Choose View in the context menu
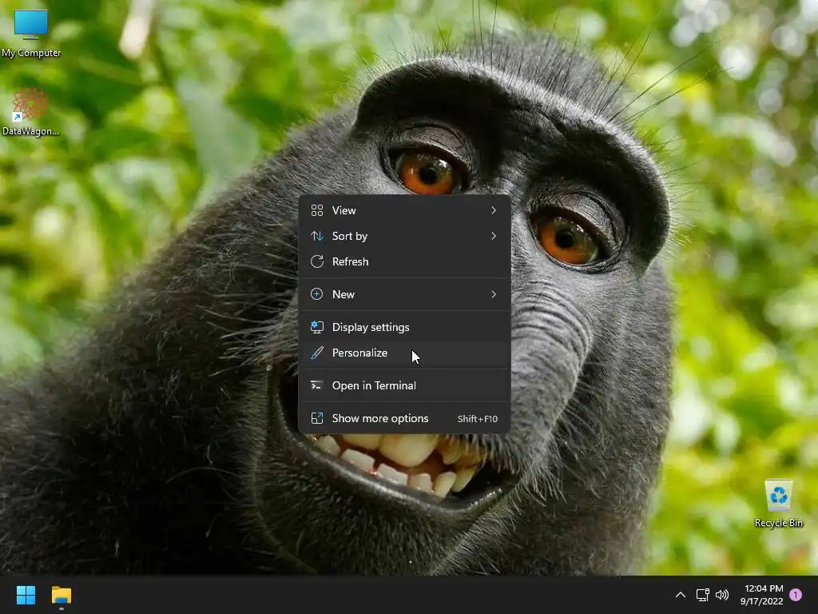The image size is (818, 614). pos(404,210)
